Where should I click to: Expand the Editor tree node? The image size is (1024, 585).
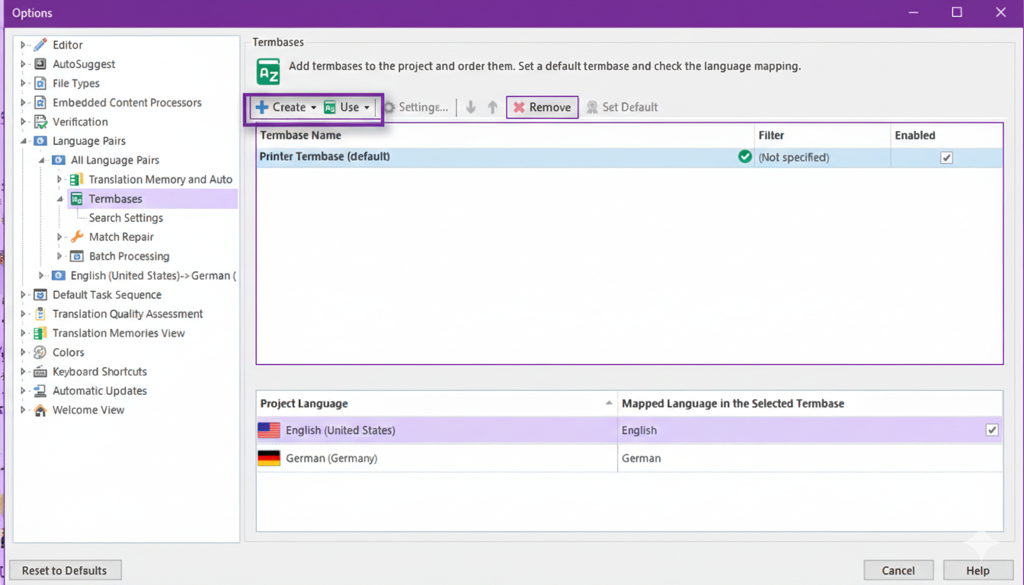coord(23,45)
